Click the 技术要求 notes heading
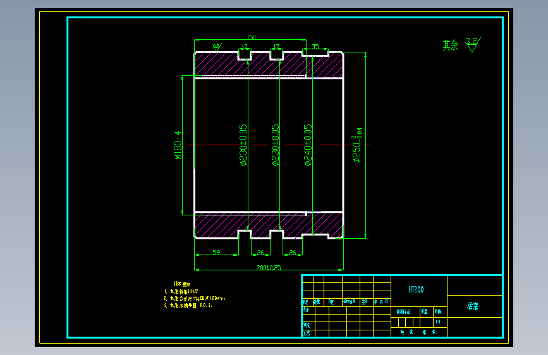Screen dimensions: 548x355 click(x=182, y=284)
